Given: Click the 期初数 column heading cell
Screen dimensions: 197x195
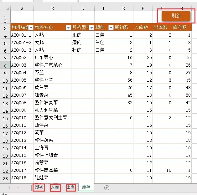Looking at the screenshot, I should 123,27.
